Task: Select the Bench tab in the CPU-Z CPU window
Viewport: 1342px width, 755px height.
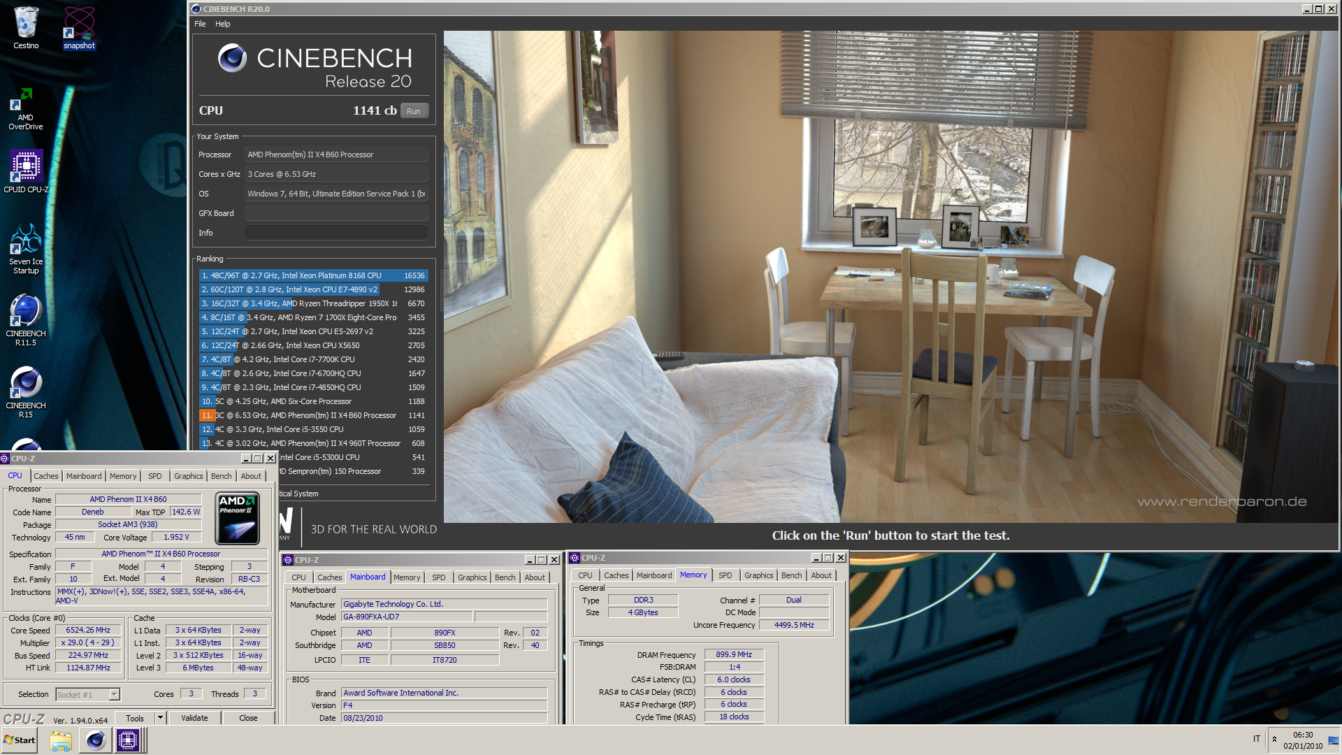Action: [221, 476]
